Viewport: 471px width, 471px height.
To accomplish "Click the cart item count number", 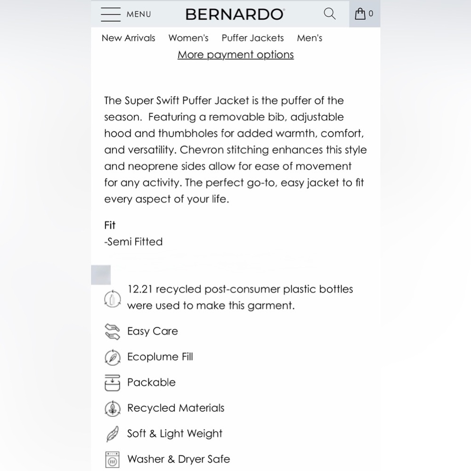I will (x=371, y=14).
